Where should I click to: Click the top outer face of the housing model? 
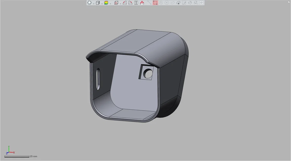135,41
